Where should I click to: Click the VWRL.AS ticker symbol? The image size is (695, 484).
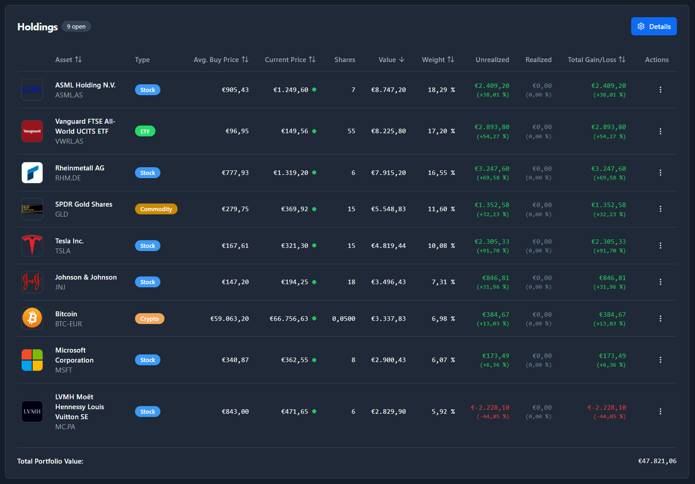coord(69,141)
